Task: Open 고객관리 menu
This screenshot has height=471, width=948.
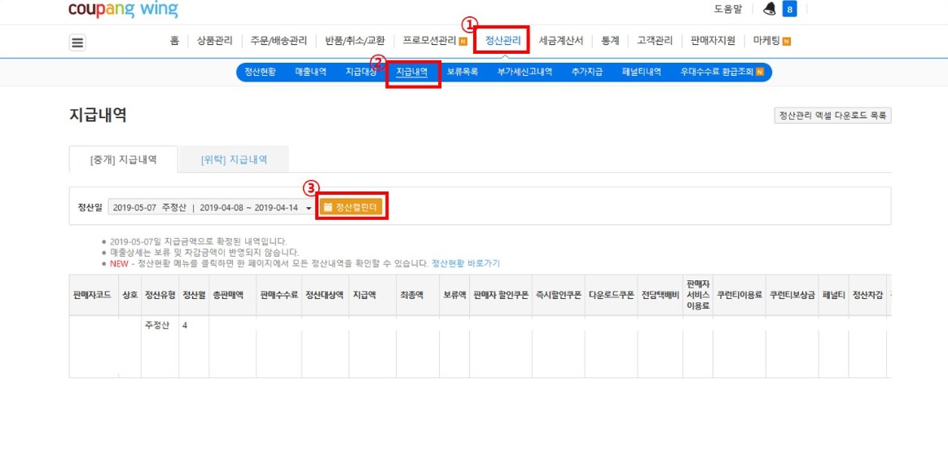Action: tap(655, 41)
